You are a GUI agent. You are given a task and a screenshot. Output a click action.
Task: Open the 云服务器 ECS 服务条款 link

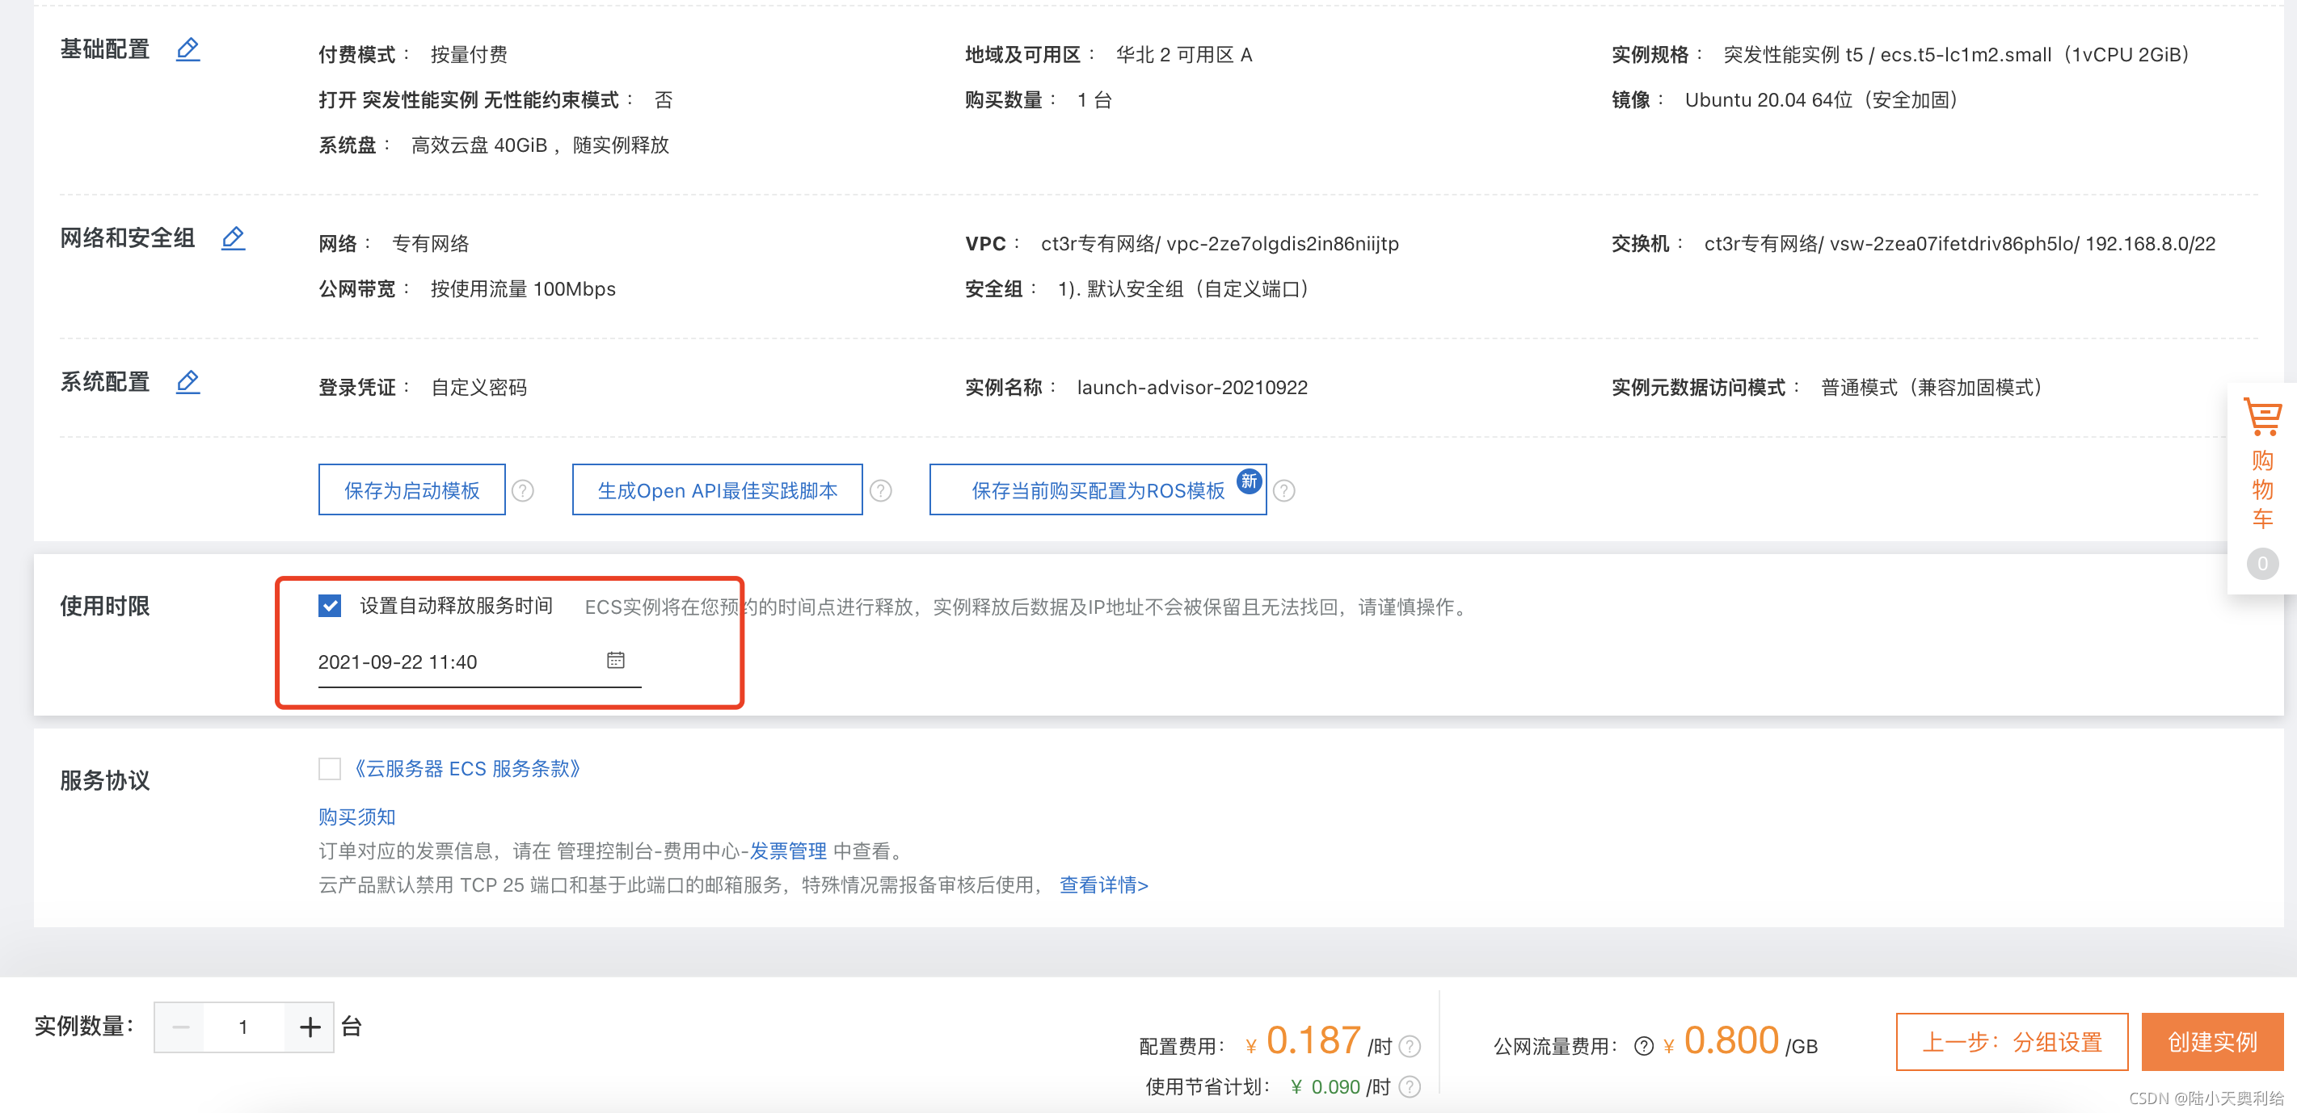pyautogui.click(x=467, y=768)
